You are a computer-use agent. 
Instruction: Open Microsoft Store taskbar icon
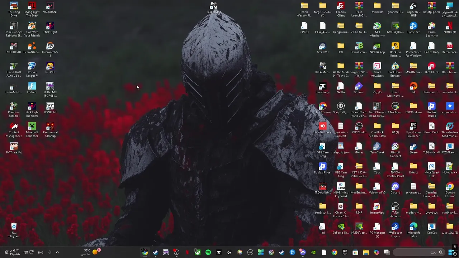[355, 252]
